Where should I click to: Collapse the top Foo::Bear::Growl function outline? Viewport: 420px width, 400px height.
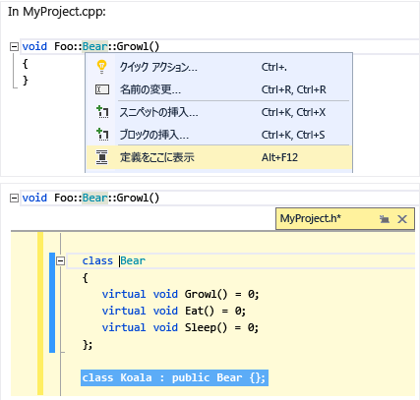[x=14, y=46]
